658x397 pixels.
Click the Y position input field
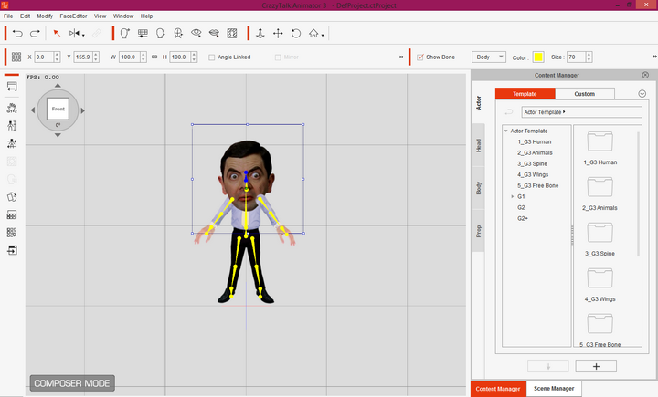coord(83,57)
